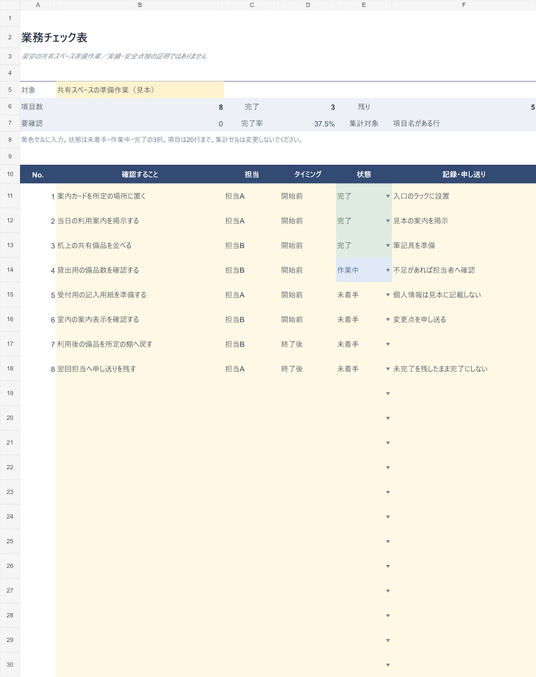
Task: Click the 業務チェック表 title cell
Action: tap(55, 38)
